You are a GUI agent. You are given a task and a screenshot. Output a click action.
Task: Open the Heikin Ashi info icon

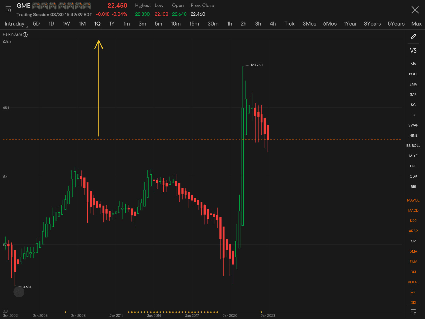25,35
